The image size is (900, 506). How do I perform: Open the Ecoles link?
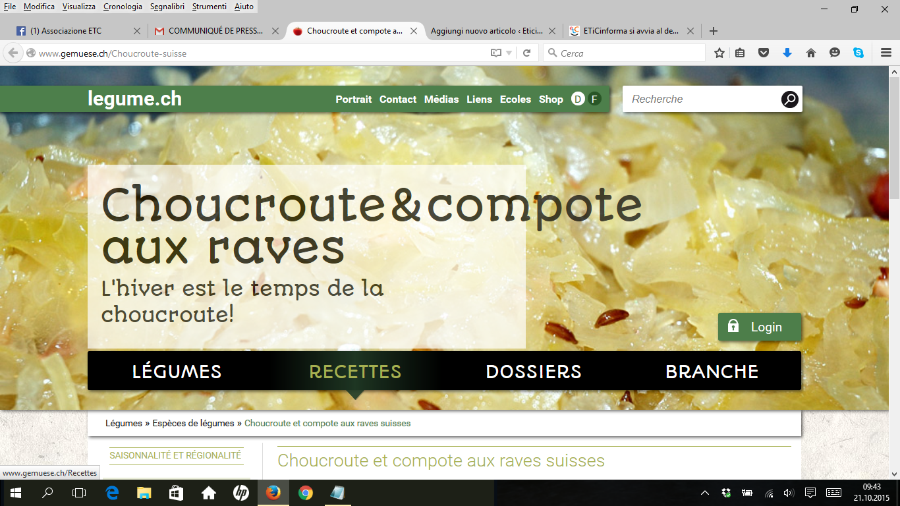pyautogui.click(x=515, y=99)
